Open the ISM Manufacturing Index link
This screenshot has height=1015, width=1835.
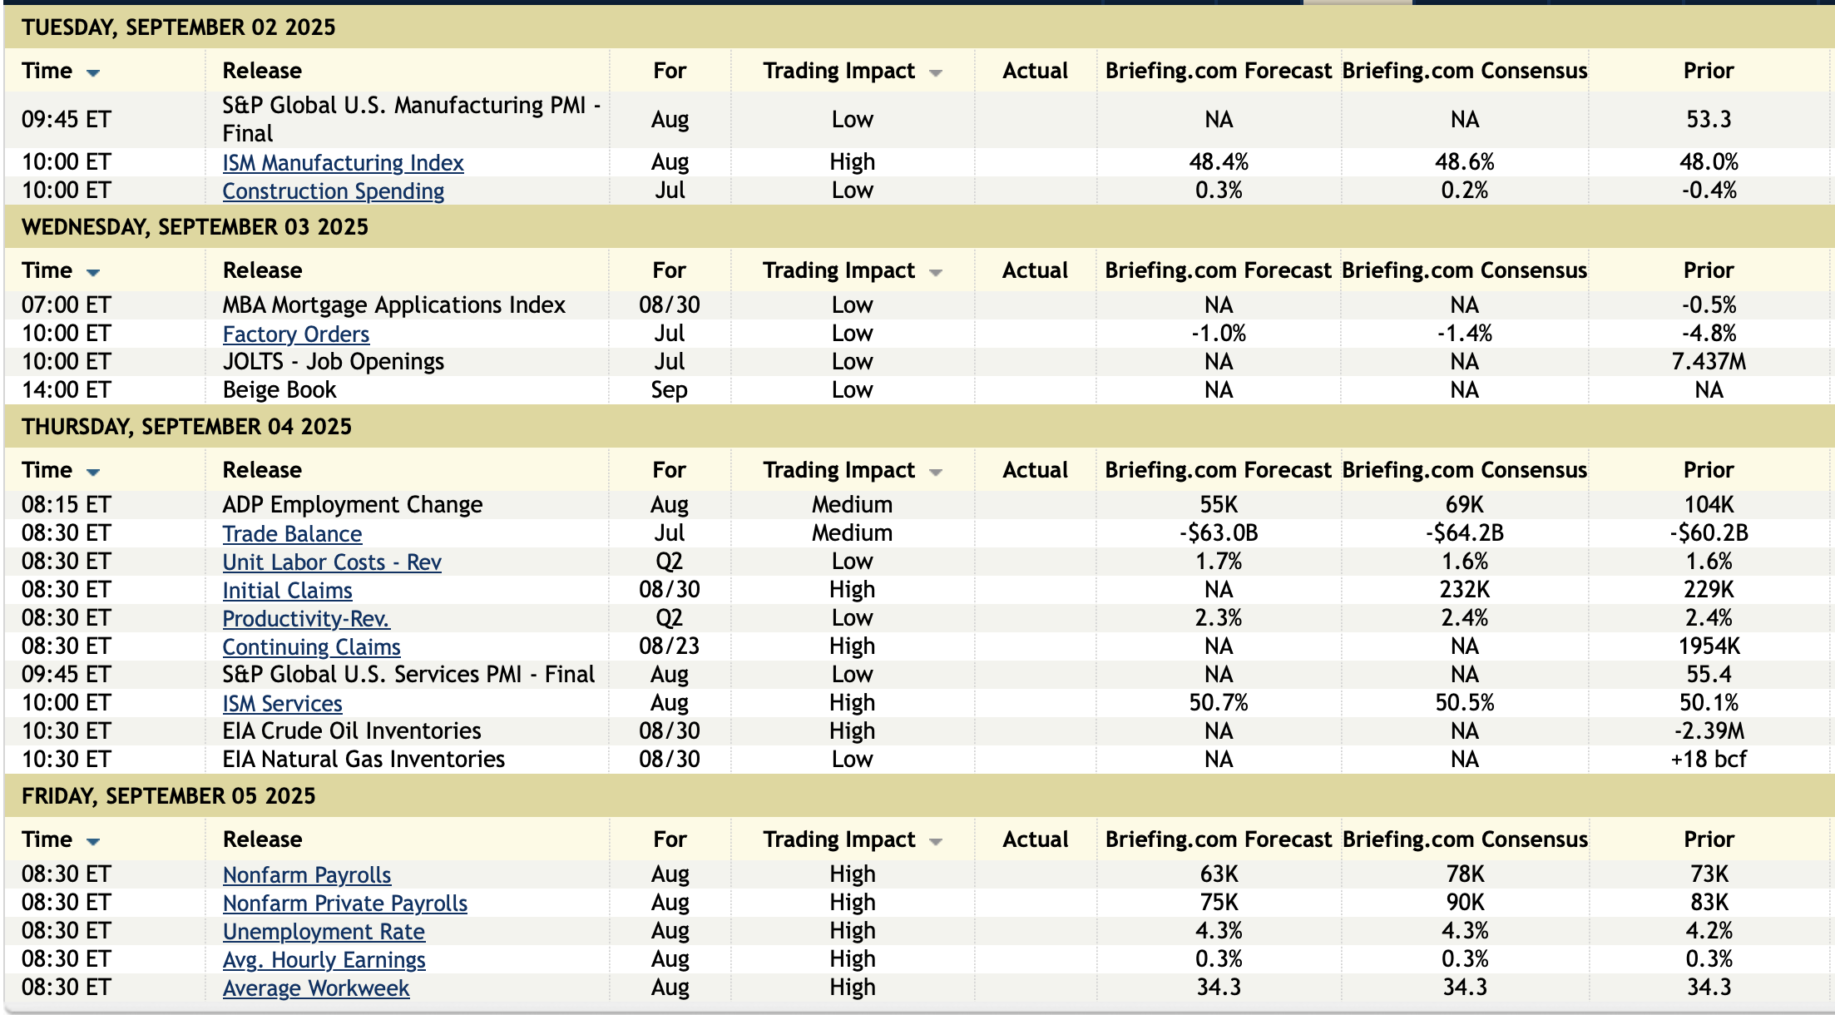343,163
